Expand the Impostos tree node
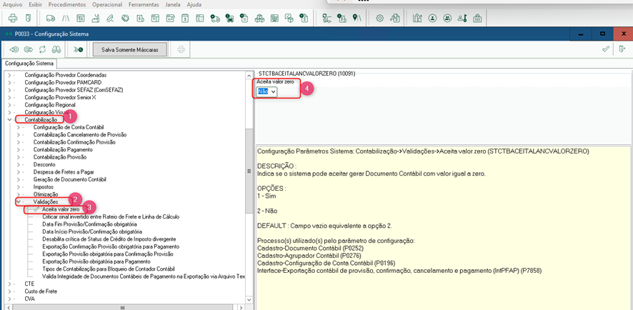 19,187
